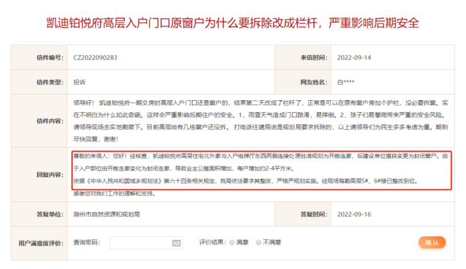Image resolution: width=466 pixels, height=269 pixels.
Task: Click the 答复时间 label
Action: coord(314,214)
